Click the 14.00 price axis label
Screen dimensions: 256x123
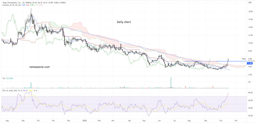click(251, 27)
